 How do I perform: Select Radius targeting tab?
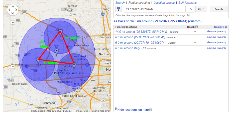coord(139,3)
